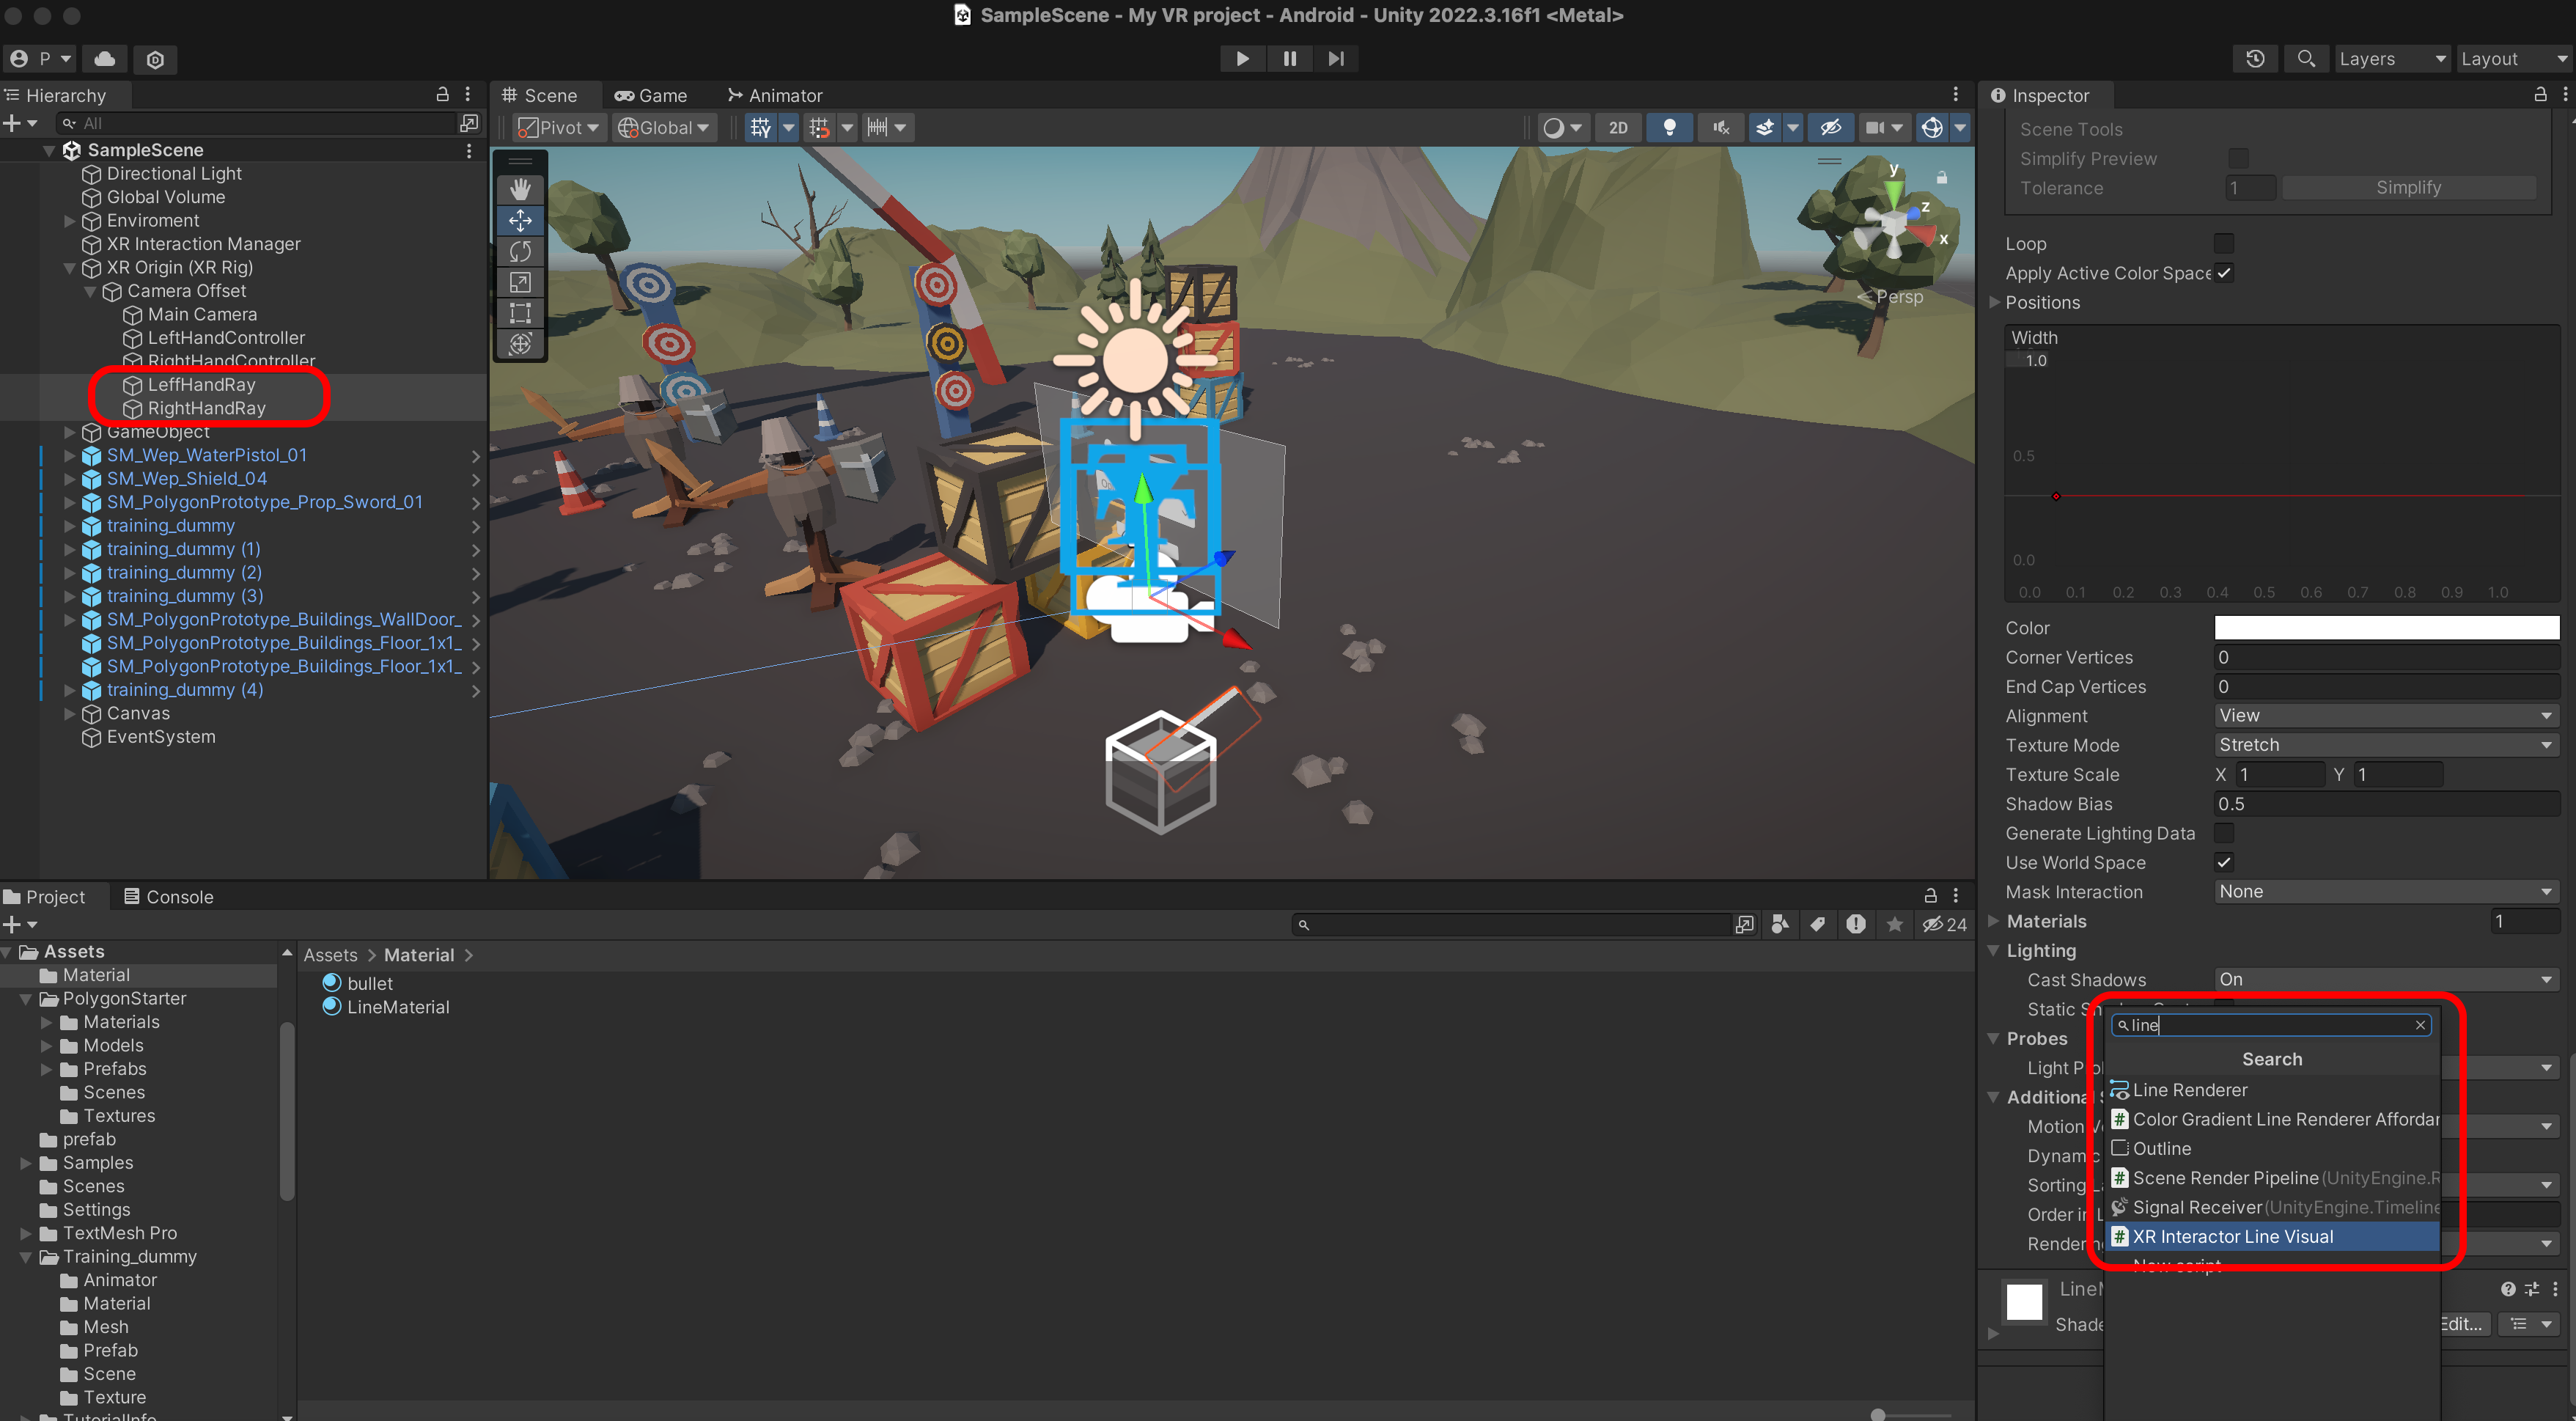Toggle scene lighting bulb icon
The height and width of the screenshot is (1421, 2576).
click(1669, 127)
